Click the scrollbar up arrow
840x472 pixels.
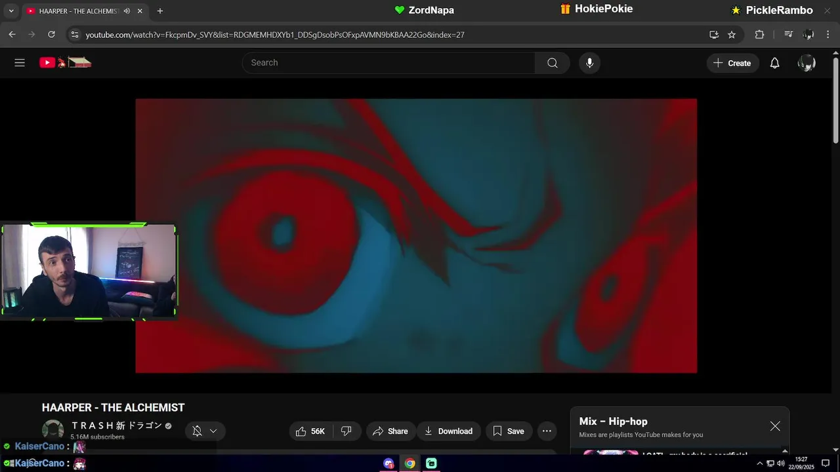835,52
